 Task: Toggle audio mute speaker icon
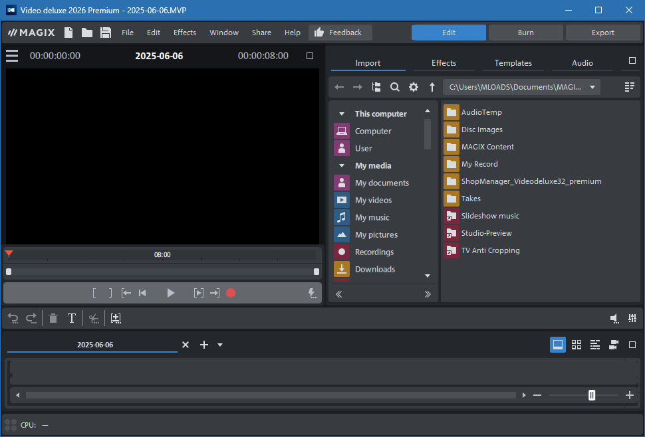(x=614, y=318)
